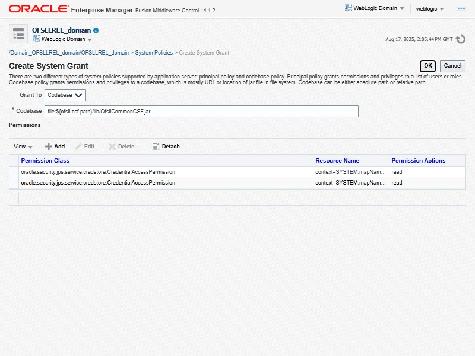Image resolution: width=475 pixels, height=356 pixels.
Task: Click the WebLogic Domain icon in top header
Action: (x=349, y=8)
